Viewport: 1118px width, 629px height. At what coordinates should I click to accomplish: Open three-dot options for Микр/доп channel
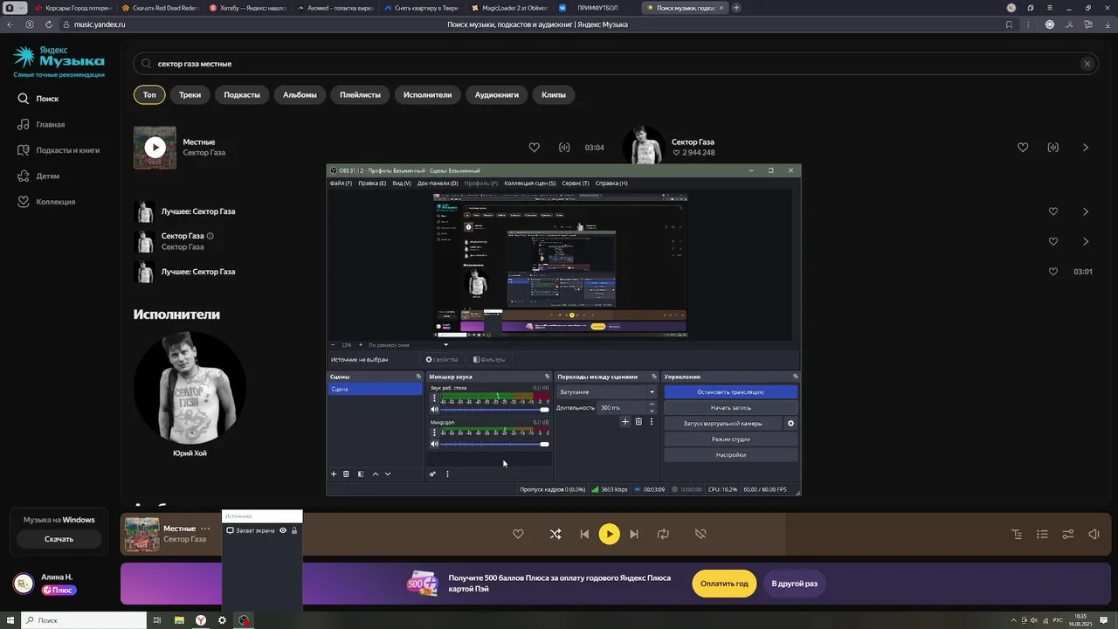[434, 432]
